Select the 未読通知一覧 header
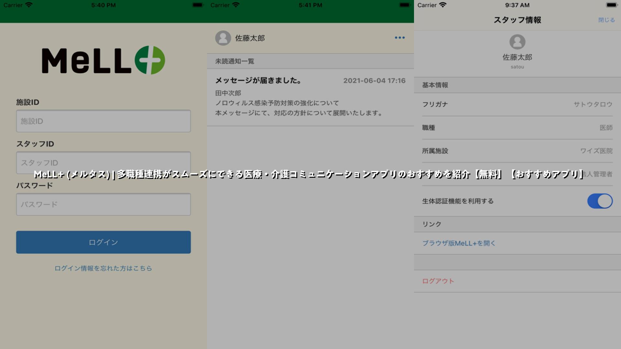This screenshot has width=621, height=349. (x=310, y=61)
